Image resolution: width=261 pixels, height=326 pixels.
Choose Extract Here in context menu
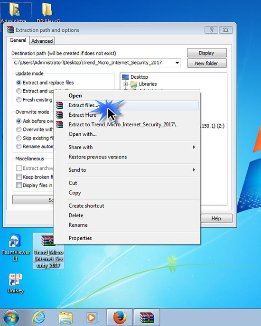(x=127, y=115)
